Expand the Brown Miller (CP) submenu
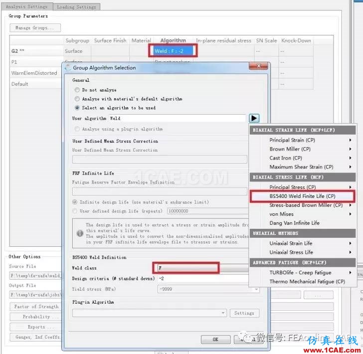363x354 pixels. (302, 149)
